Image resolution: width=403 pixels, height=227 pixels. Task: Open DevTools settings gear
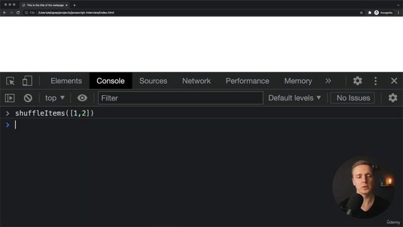click(357, 81)
